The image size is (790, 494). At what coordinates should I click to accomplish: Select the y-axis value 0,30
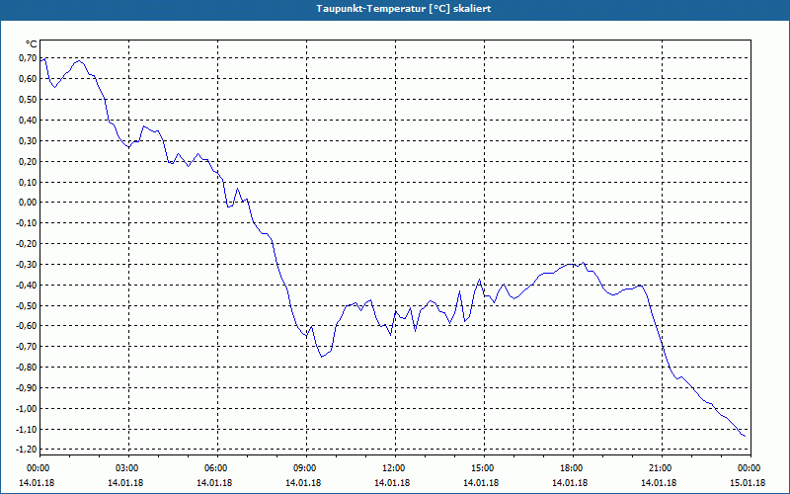point(29,140)
